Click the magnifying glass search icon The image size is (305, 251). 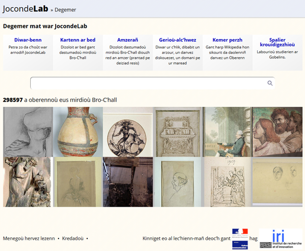point(270,83)
